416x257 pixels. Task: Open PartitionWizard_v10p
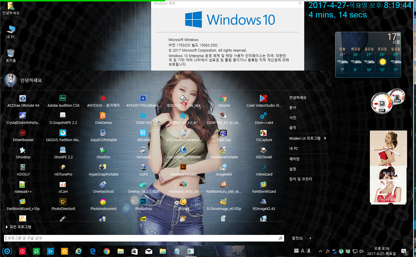[23, 205]
